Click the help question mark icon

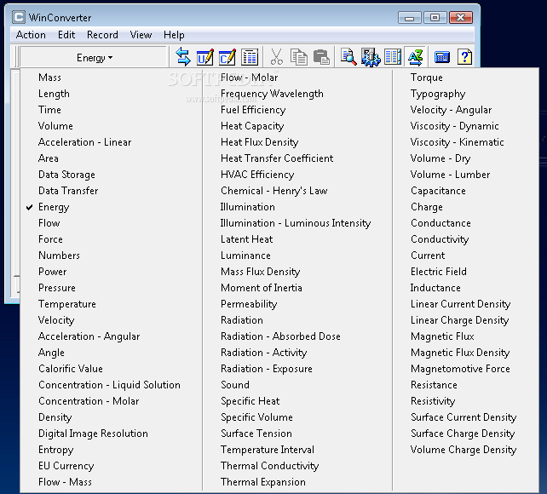click(464, 57)
